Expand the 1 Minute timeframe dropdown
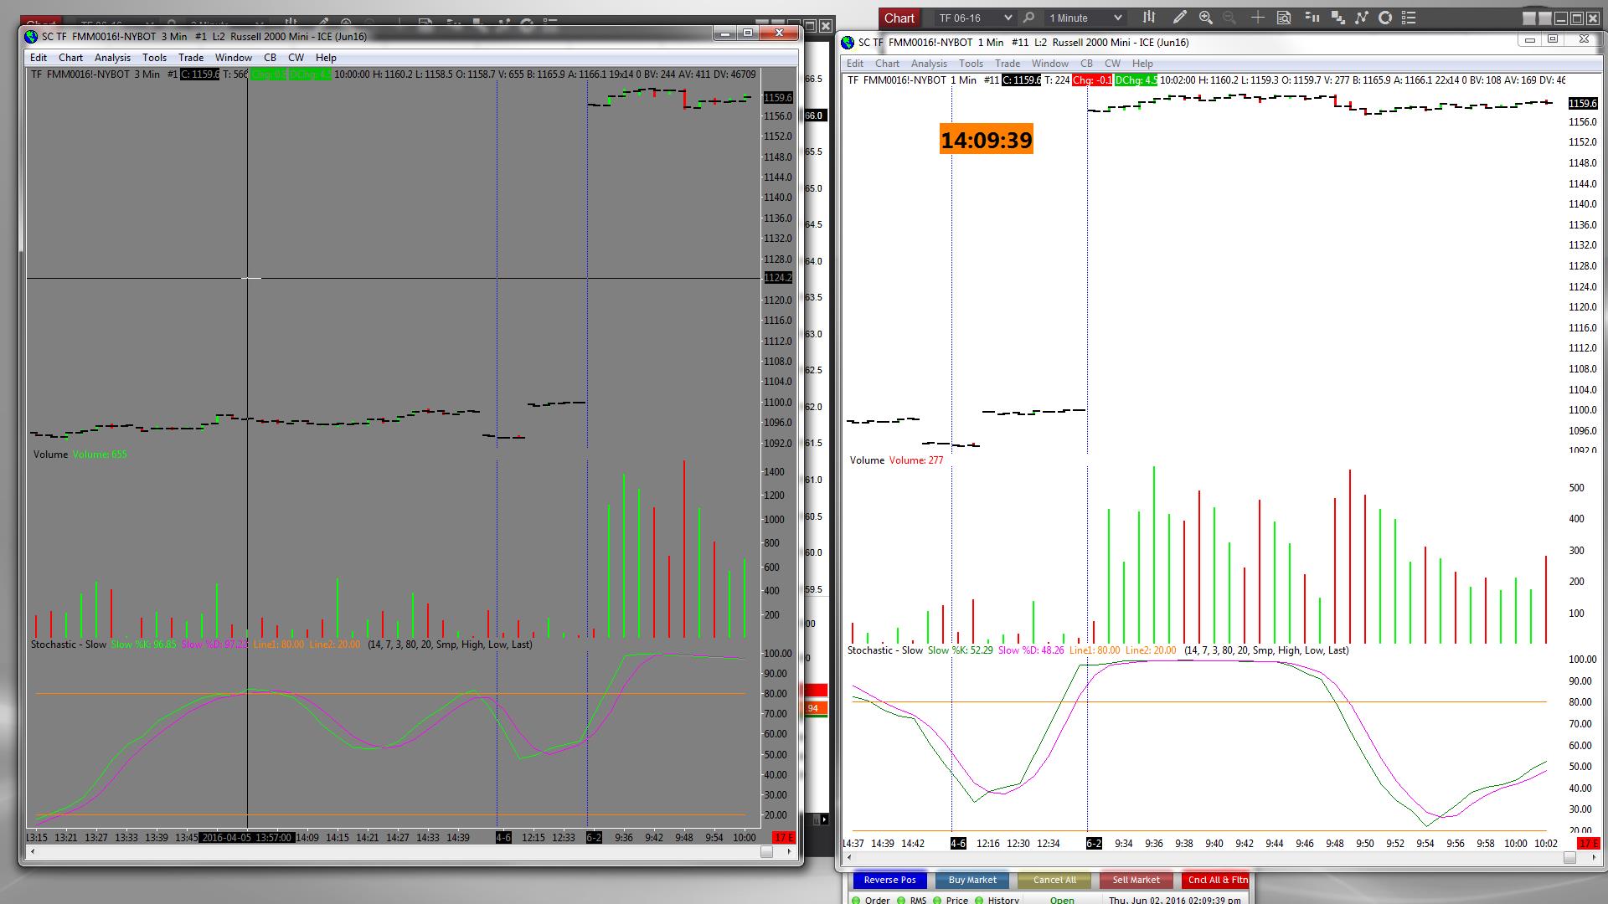The width and height of the screenshot is (1608, 904). tap(1117, 18)
